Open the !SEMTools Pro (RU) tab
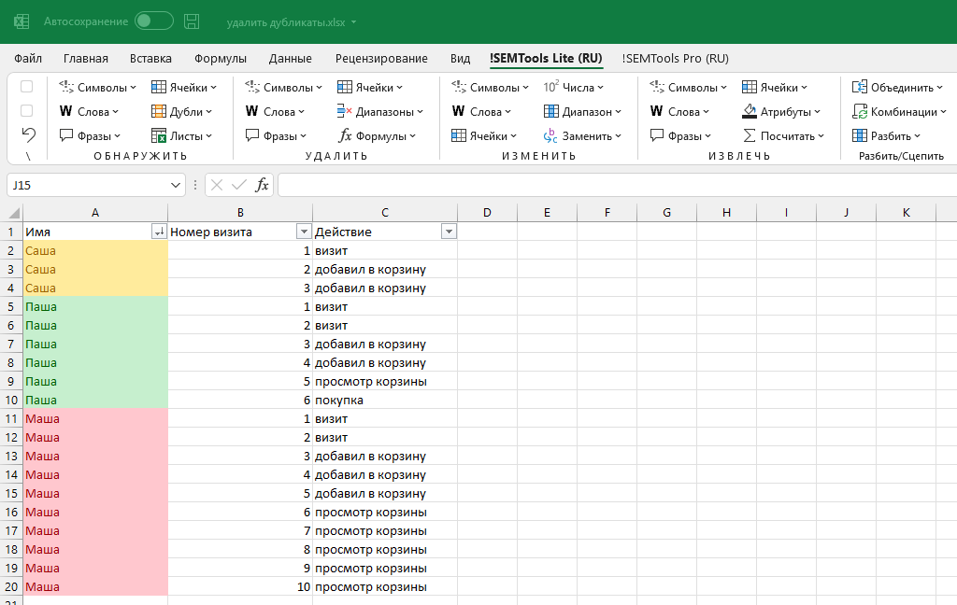This screenshot has height=605, width=957. point(676,59)
